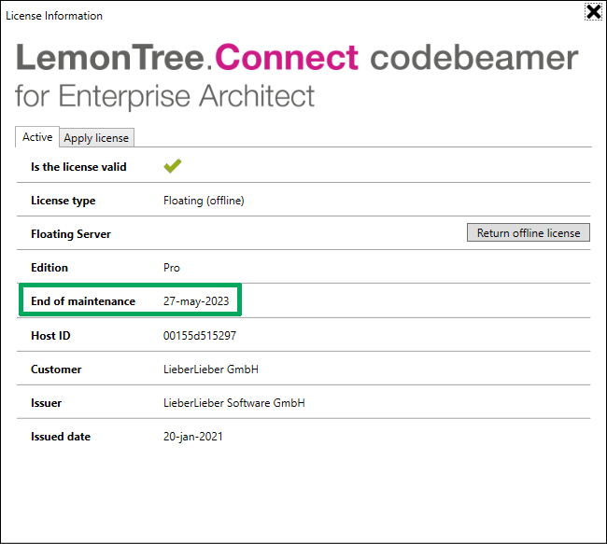Click the Issued date value 20-jan-2021

(192, 437)
